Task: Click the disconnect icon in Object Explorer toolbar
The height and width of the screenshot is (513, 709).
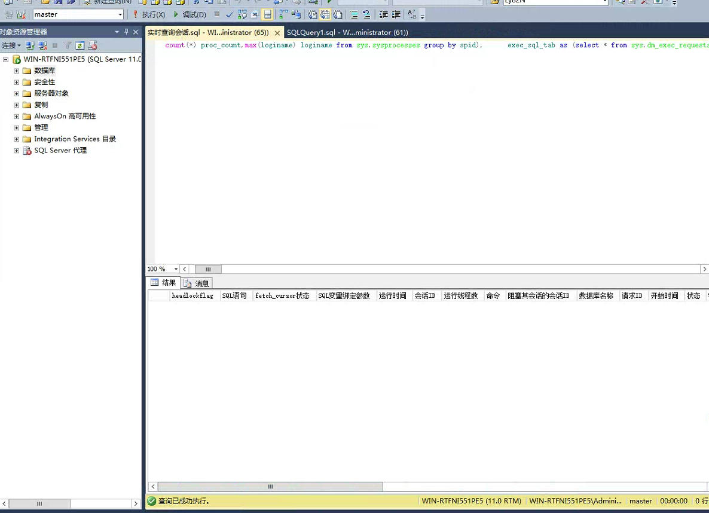Action: coord(42,45)
